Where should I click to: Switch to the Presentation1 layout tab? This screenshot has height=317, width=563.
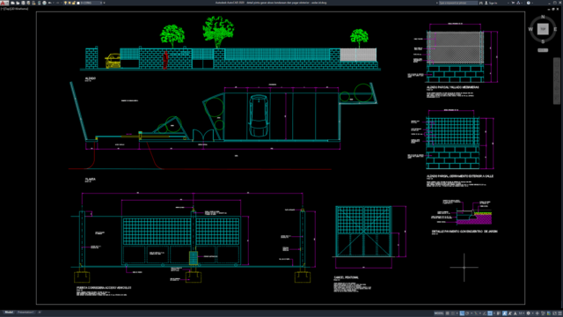pos(26,313)
